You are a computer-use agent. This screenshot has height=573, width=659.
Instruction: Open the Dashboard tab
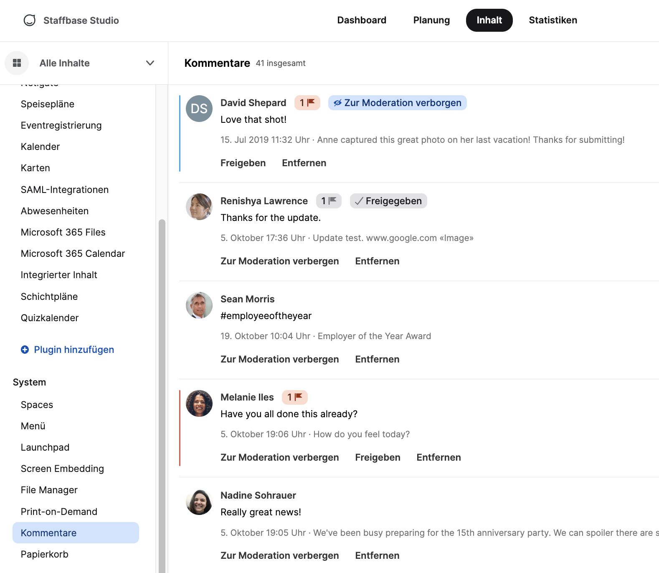pyautogui.click(x=362, y=20)
